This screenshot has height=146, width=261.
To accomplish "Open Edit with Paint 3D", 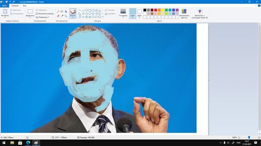I will point(199,13).
